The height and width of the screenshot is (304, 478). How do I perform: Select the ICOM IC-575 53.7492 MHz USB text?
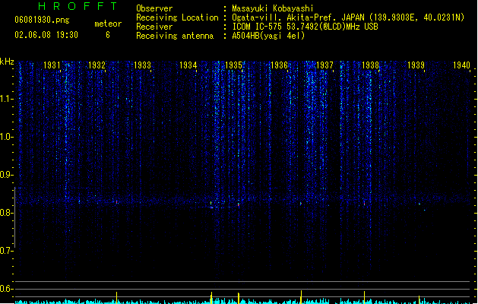(305, 27)
